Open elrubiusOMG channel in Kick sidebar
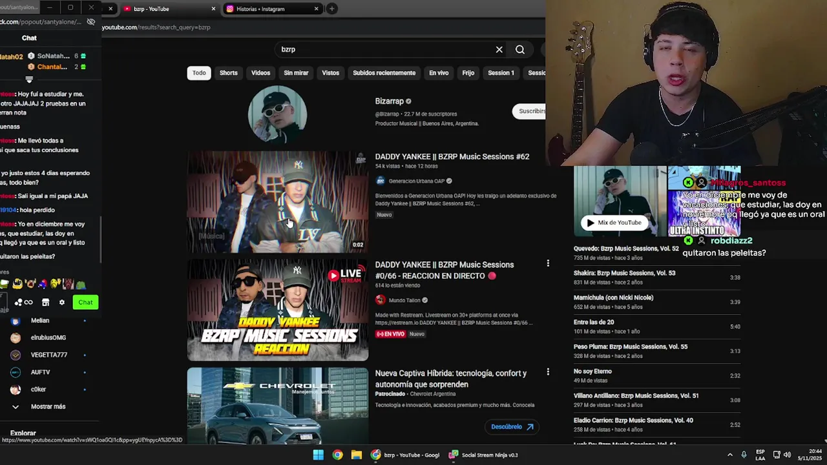 coord(48,338)
